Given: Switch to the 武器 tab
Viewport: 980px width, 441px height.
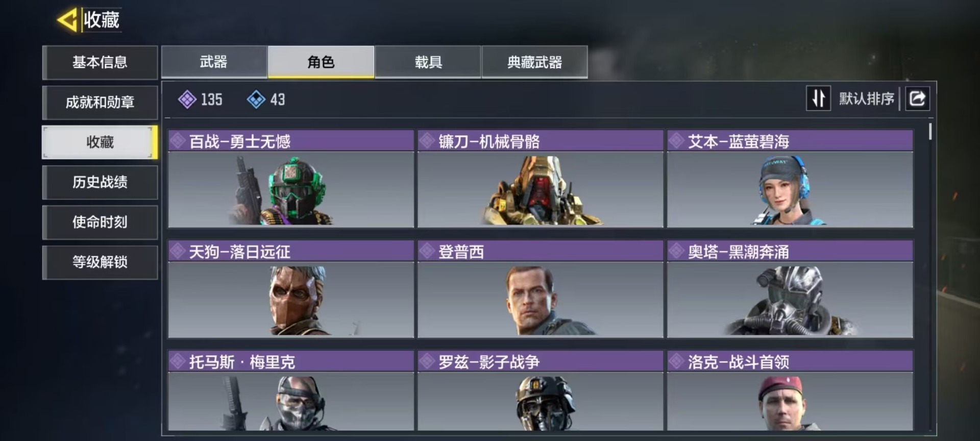Looking at the screenshot, I should [214, 62].
